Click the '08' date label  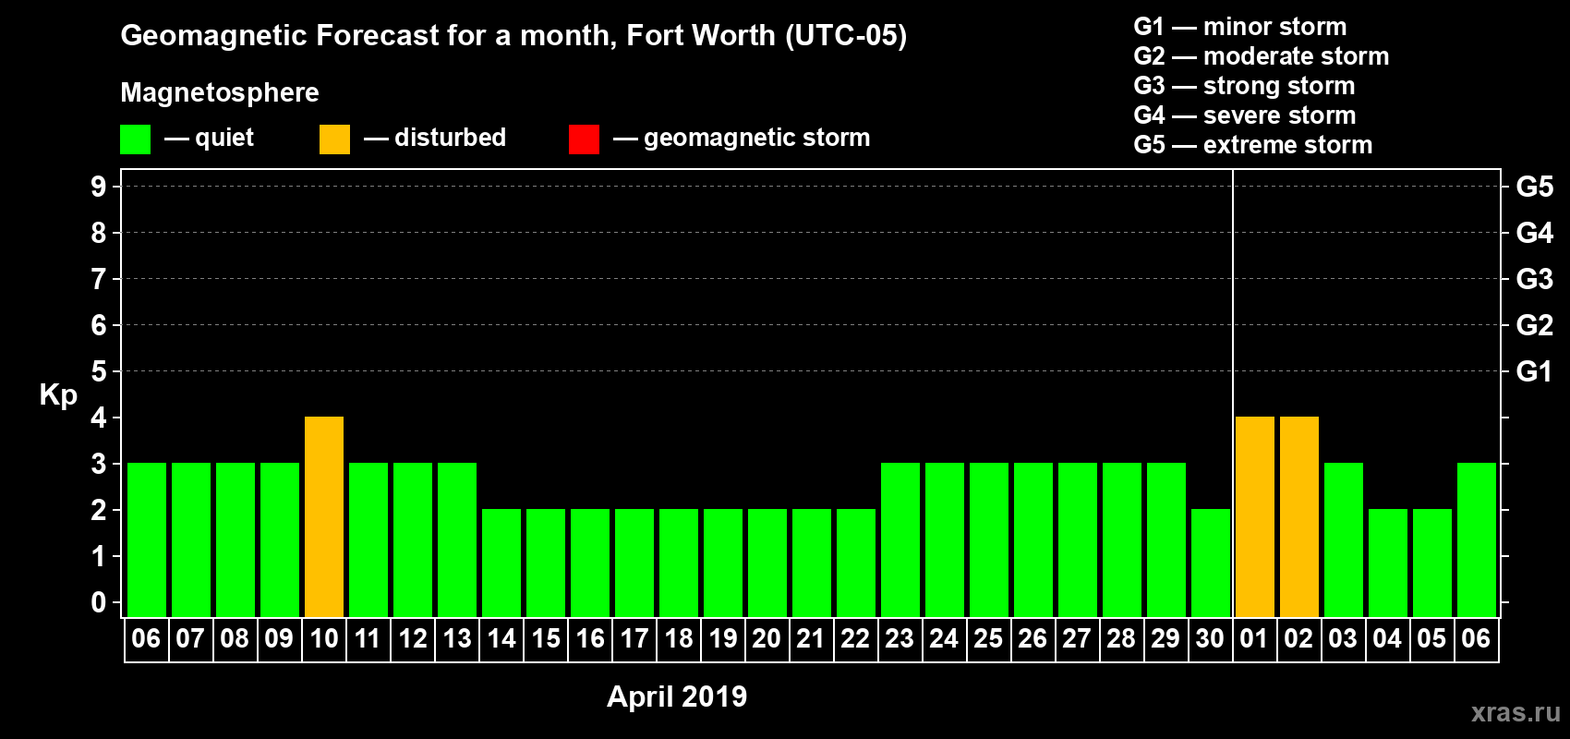pos(235,639)
